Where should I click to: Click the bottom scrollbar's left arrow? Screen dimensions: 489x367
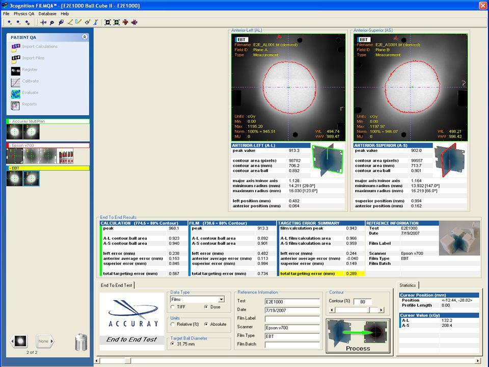(97, 361)
